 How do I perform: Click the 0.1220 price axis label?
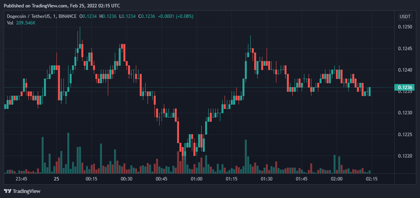(x=404, y=156)
